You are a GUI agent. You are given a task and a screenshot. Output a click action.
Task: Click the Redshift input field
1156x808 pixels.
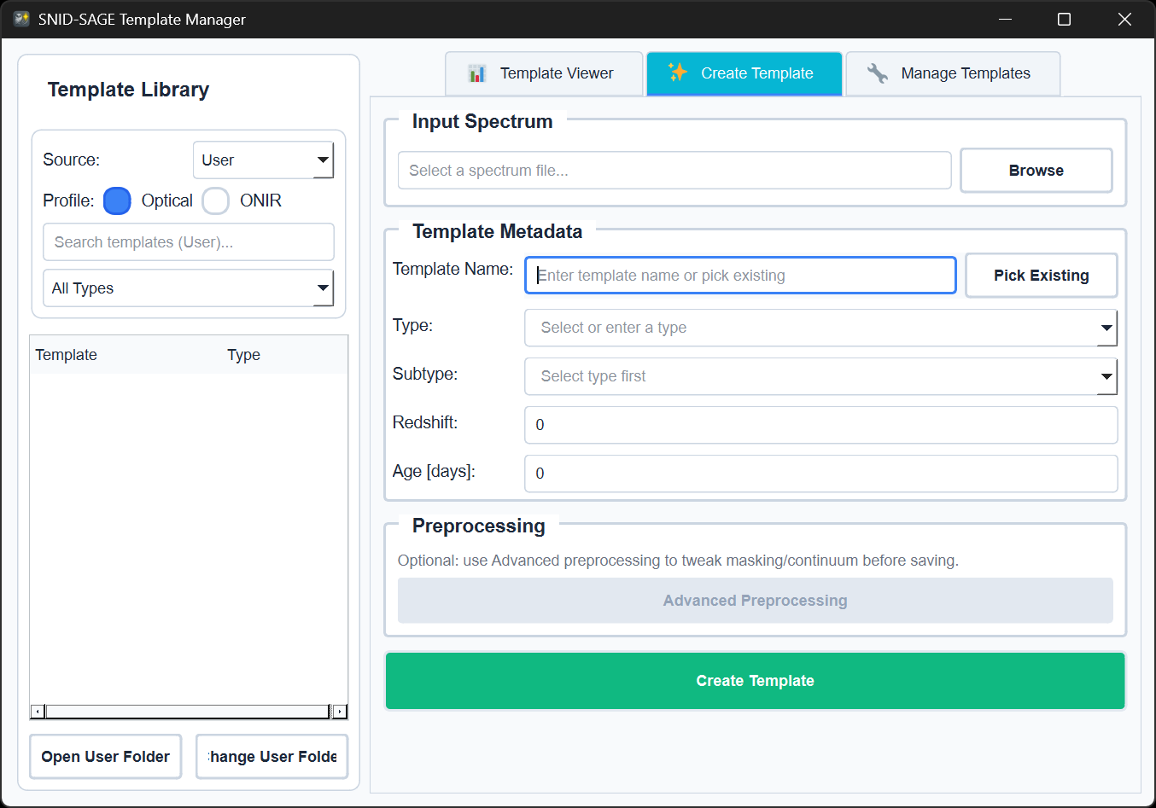tap(820, 425)
